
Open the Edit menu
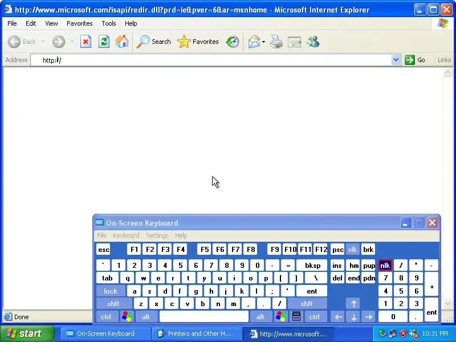(x=31, y=23)
